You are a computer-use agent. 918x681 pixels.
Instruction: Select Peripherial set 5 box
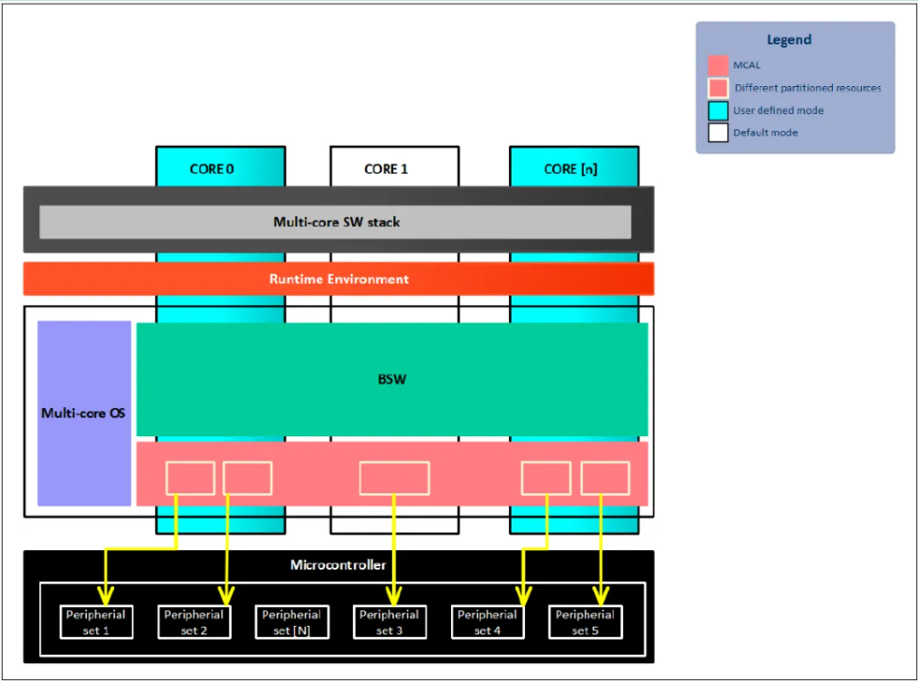tap(586, 622)
